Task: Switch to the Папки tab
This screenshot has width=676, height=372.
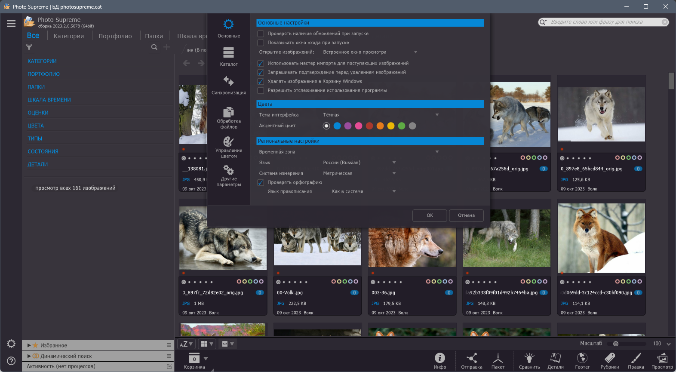Action: 154,36
